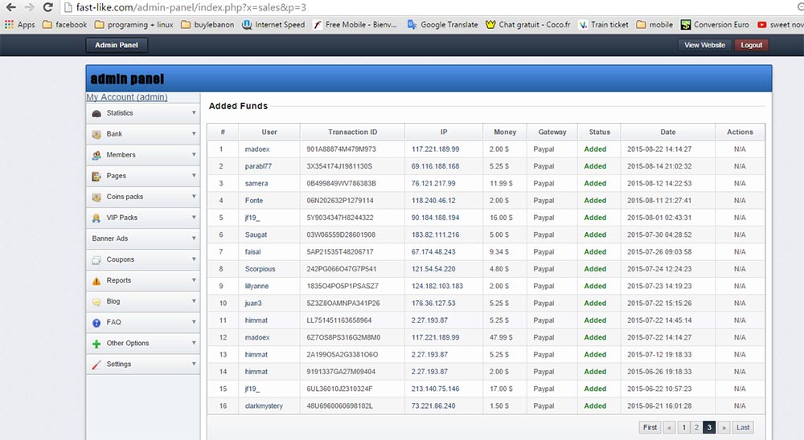Expand the Statistics menu arrow
This screenshot has height=440, width=804.
click(194, 112)
